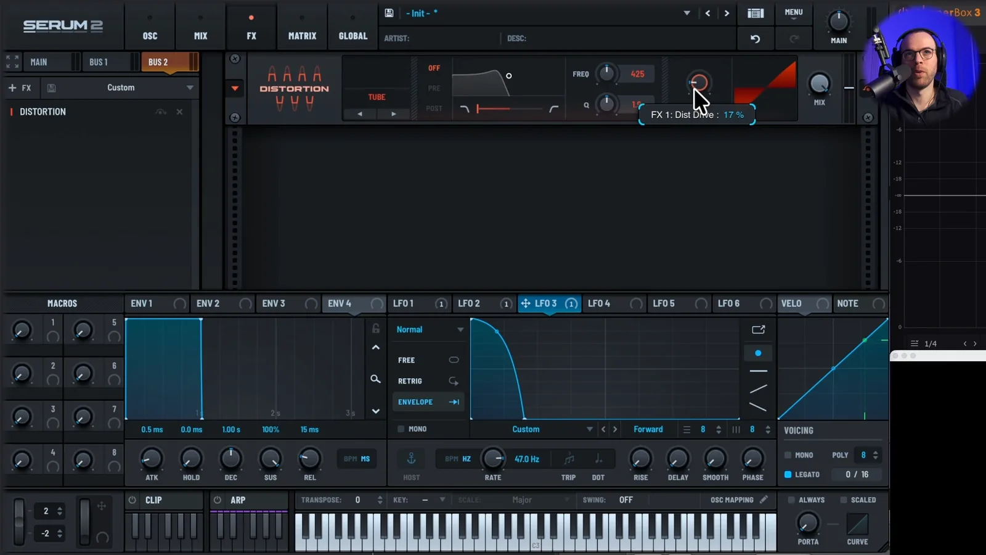Switch envelope time to BPM

tap(350, 459)
